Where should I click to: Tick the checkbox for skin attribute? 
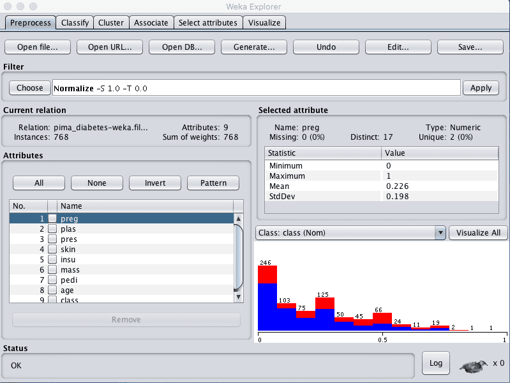point(52,249)
